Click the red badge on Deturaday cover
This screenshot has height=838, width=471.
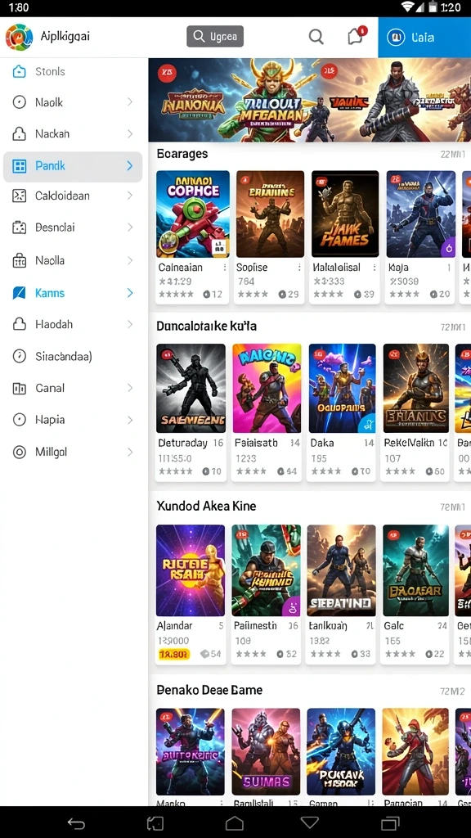pos(166,354)
